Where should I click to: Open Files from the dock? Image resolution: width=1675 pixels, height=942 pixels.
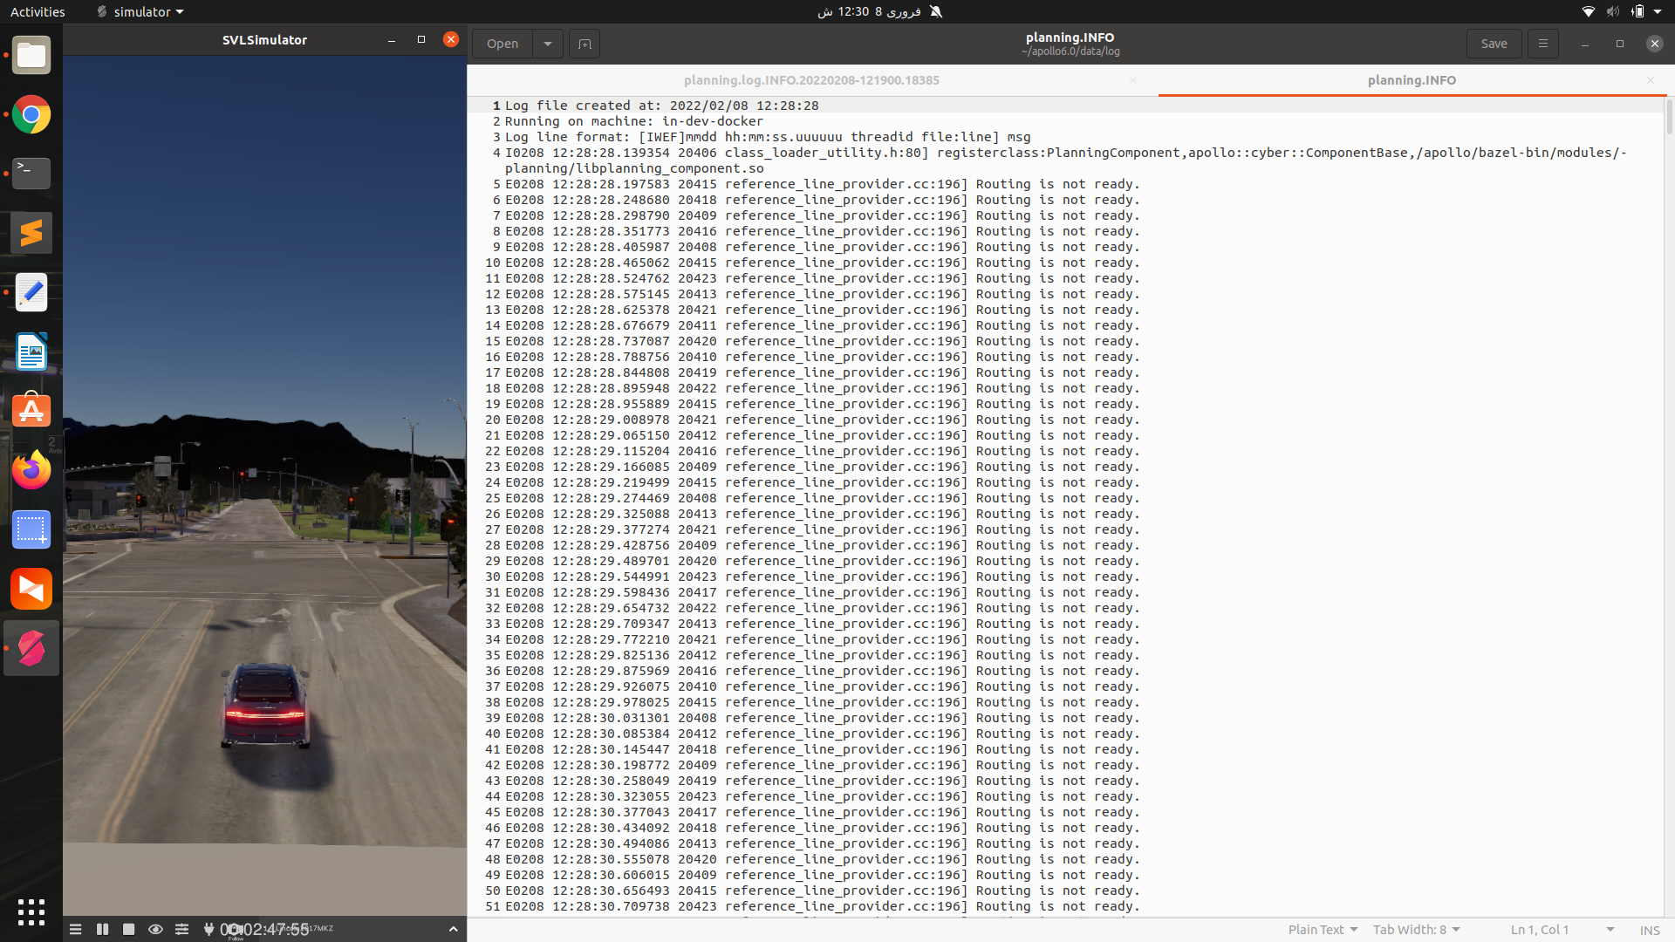(x=31, y=55)
